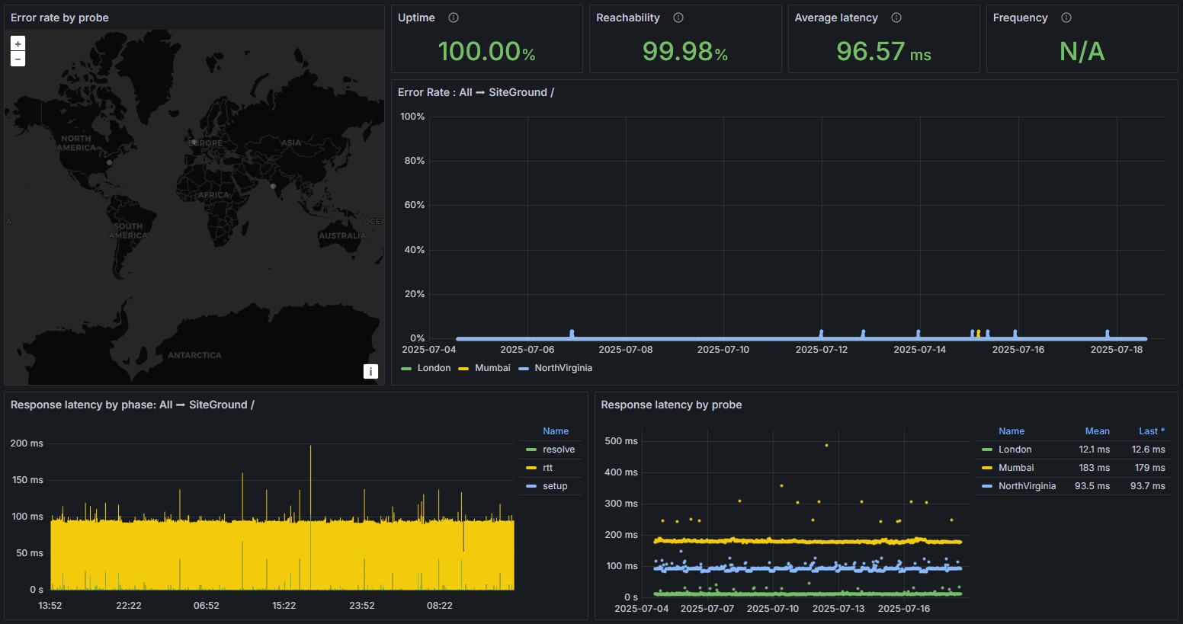Zoom in on the error rate map
Image resolution: width=1183 pixels, height=624 pixels.
coord(18,44)
